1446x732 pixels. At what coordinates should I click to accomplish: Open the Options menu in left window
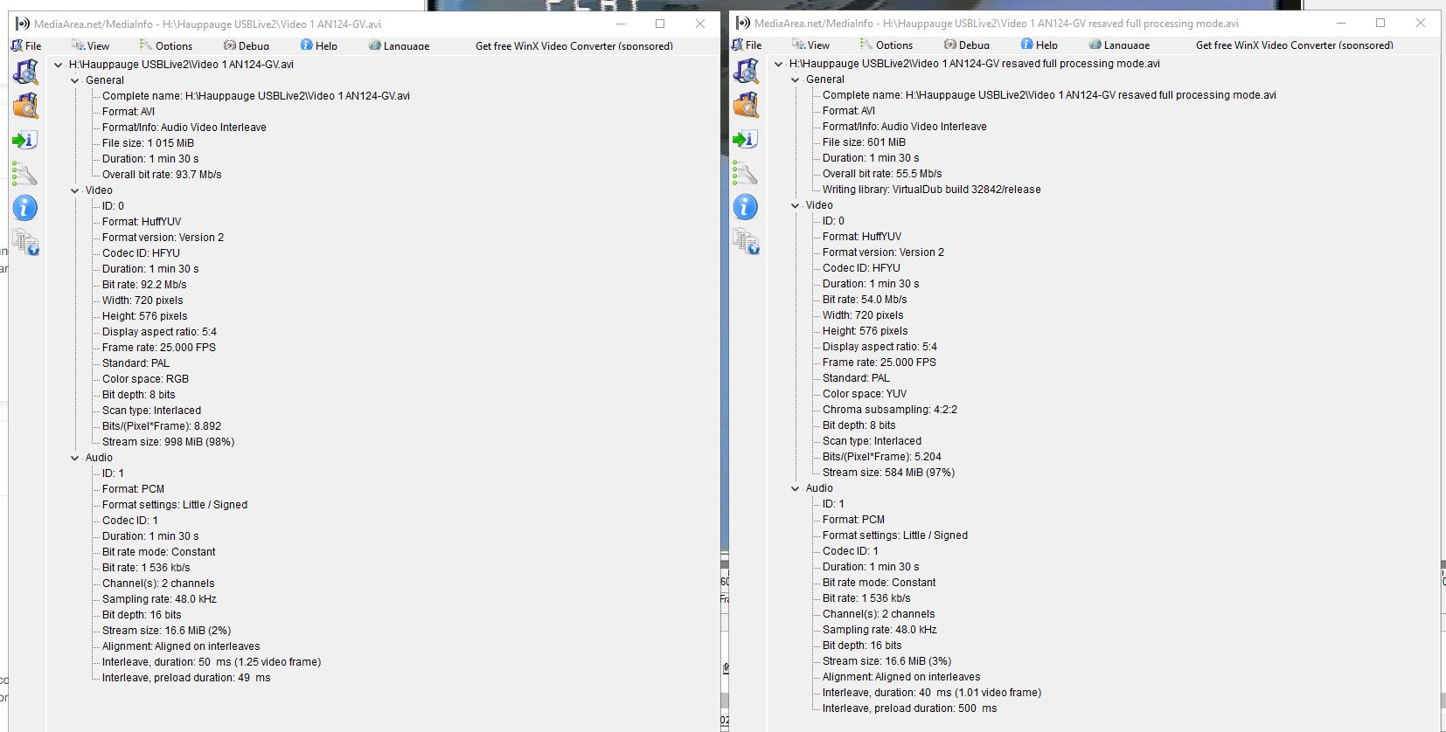coord(166,45)
